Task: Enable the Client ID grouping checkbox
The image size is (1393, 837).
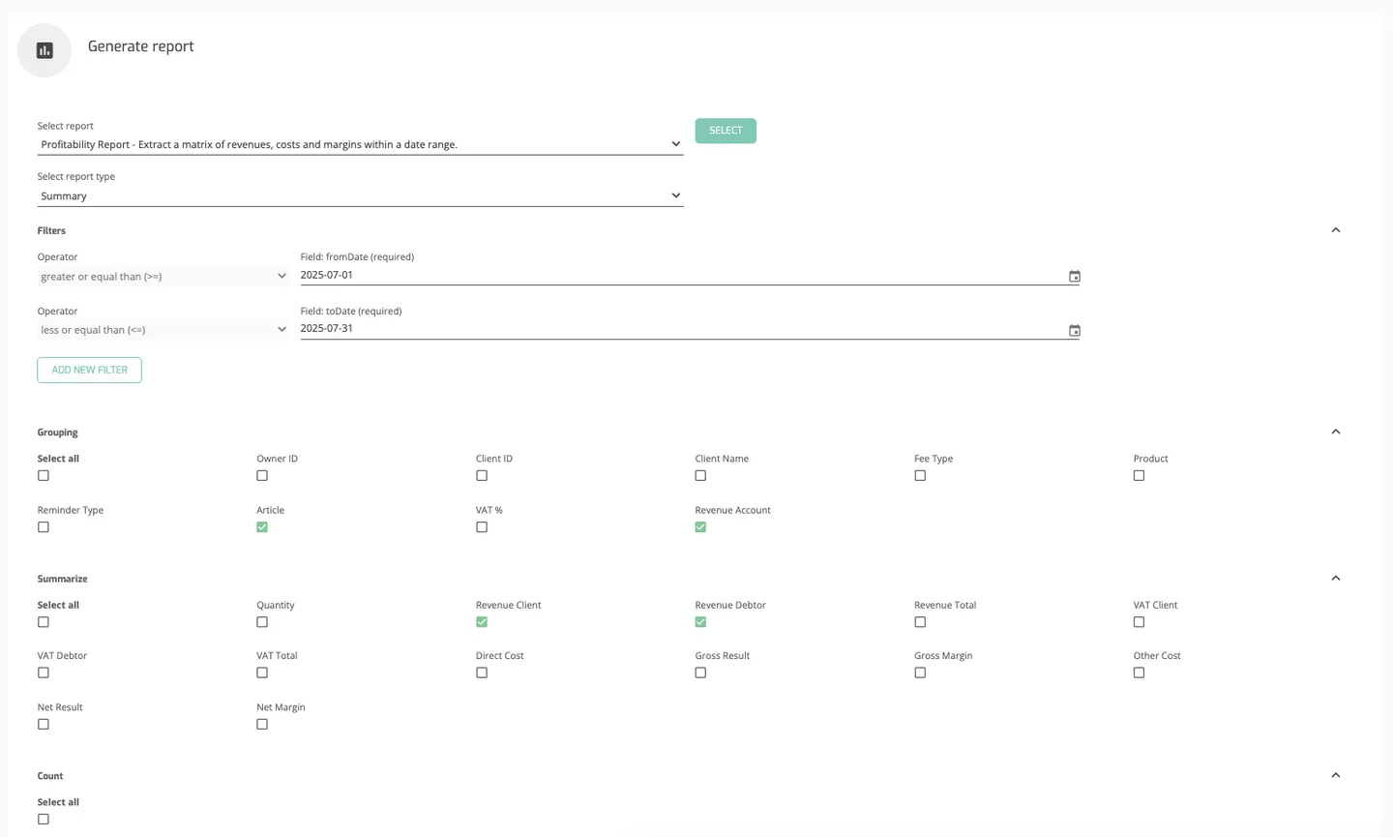Action: tap(482, 476)
